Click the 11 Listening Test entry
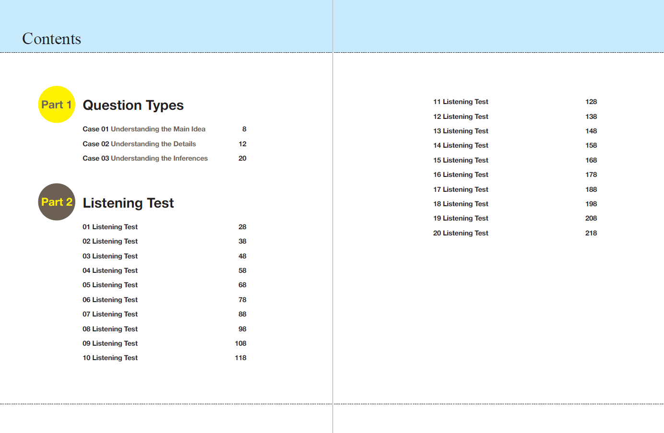This screenshot has width=664, height=433. (x=461, y=102)
